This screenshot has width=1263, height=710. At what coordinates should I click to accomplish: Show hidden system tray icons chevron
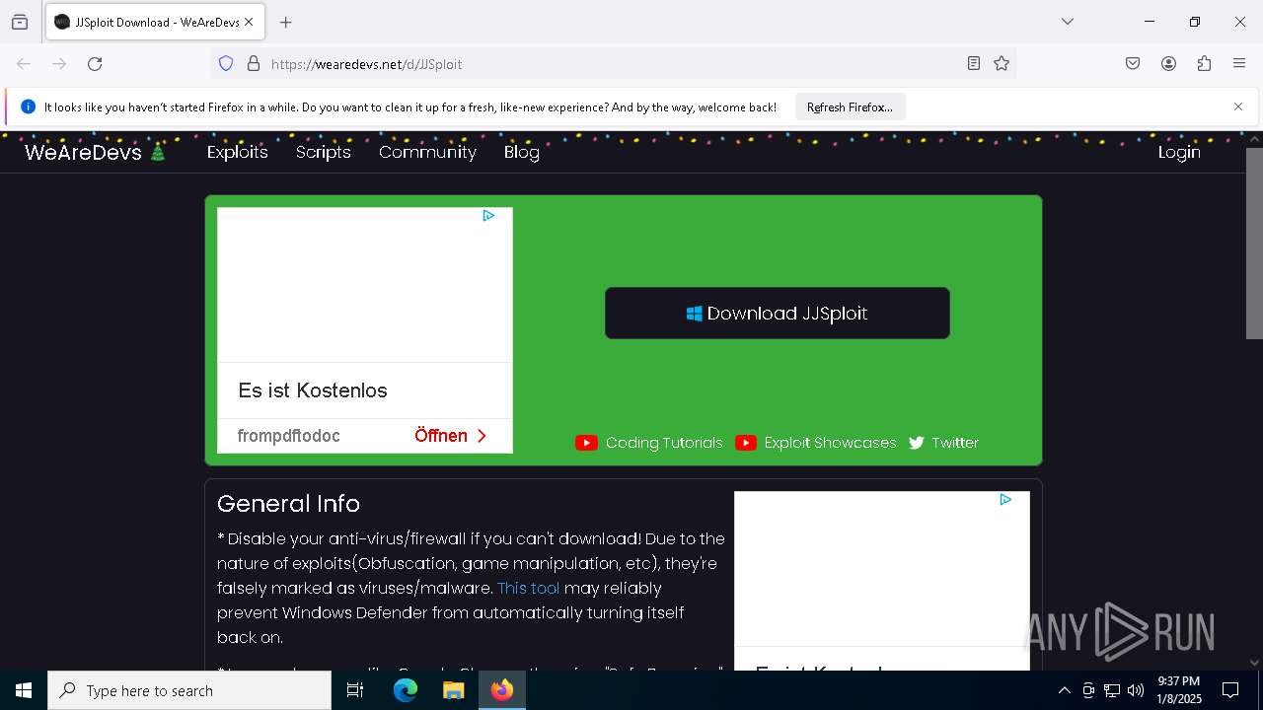1064,690
